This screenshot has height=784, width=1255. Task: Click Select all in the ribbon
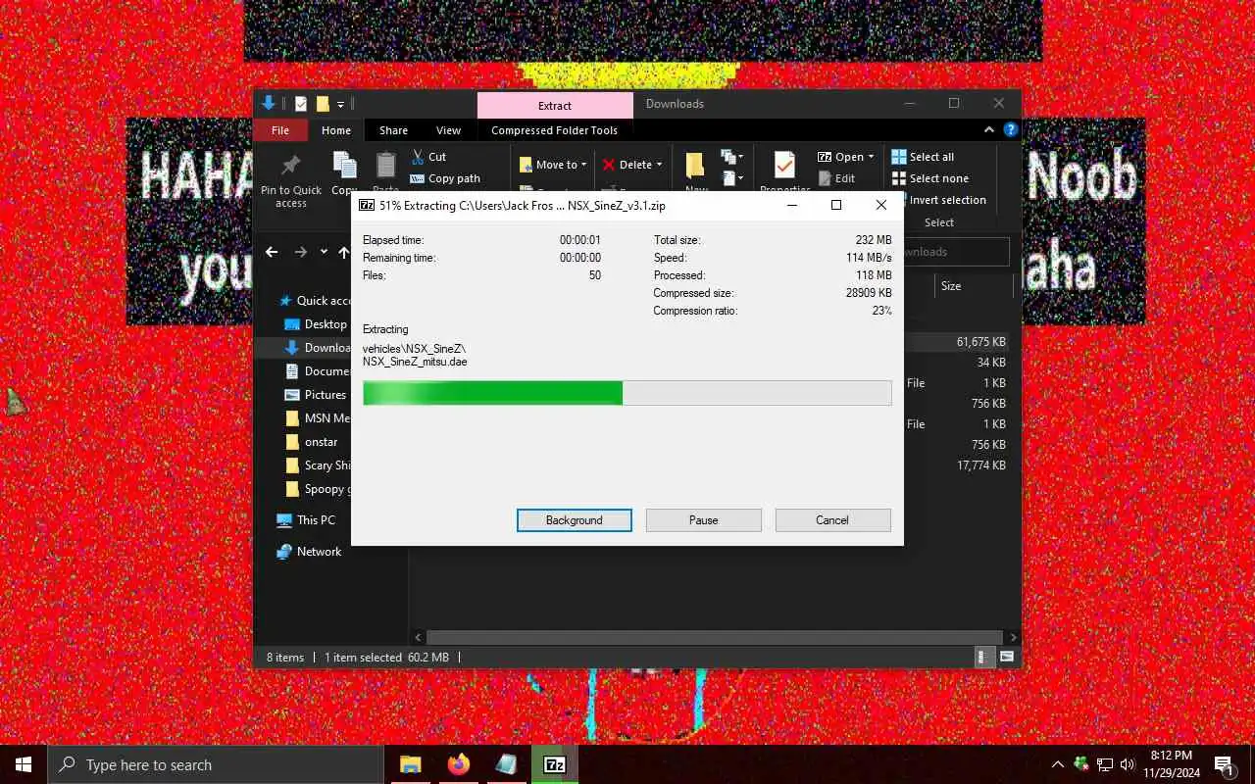point(923,157)
